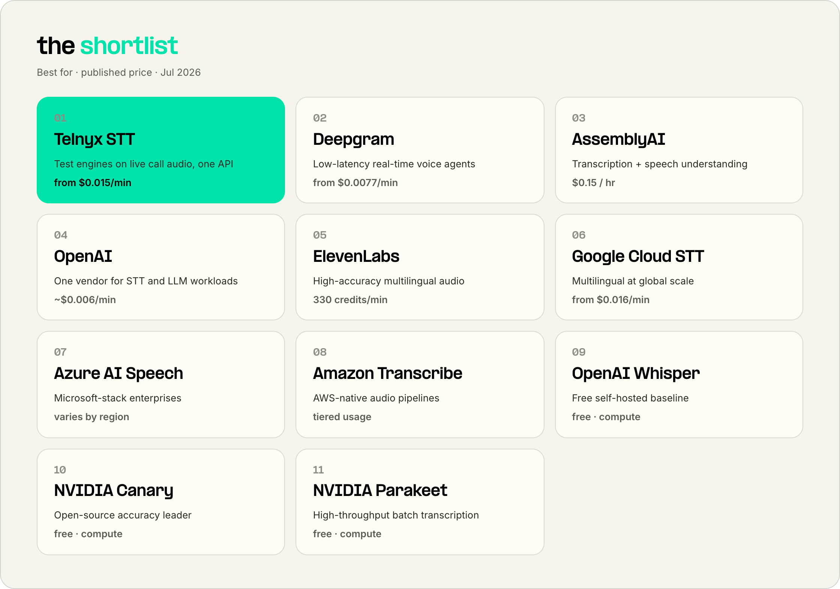Click 'AWS-native audio pipelines' description
Viewport: 840px width, 589px height.
pyautogui.click(x=376, y=398)
